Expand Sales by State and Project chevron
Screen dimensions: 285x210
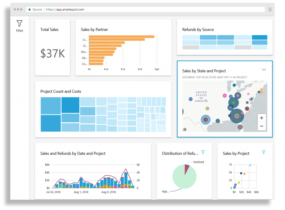[264, 70]
